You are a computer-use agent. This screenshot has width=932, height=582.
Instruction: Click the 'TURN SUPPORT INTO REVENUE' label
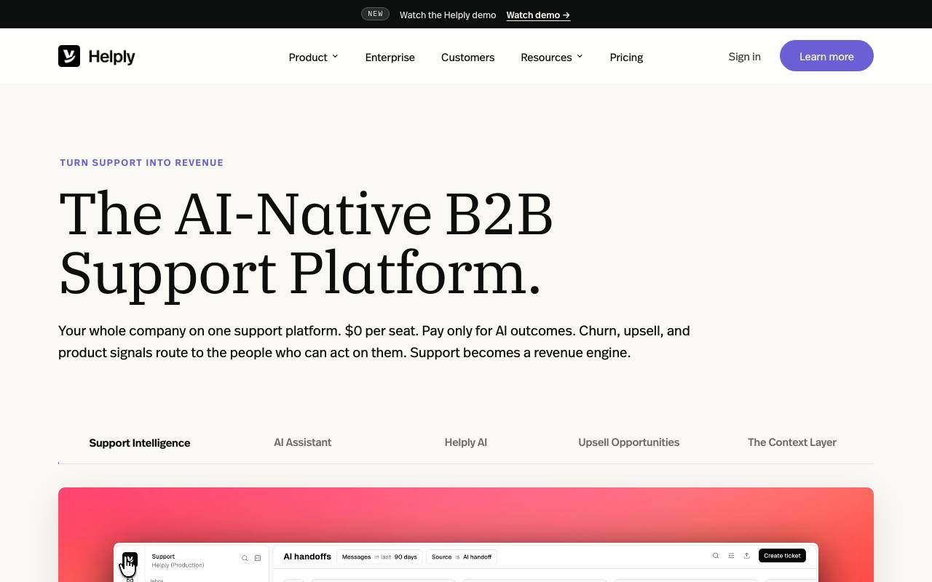pos(141,162)
